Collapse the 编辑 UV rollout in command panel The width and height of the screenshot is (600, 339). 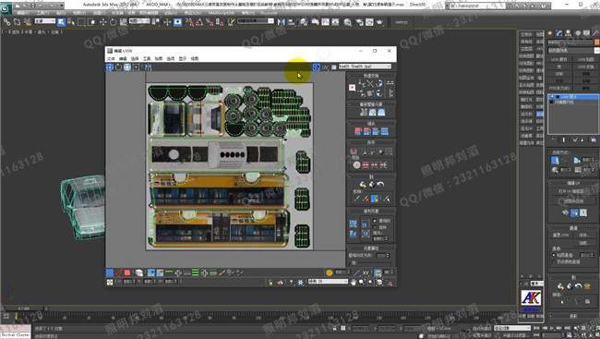click(573, 183)
